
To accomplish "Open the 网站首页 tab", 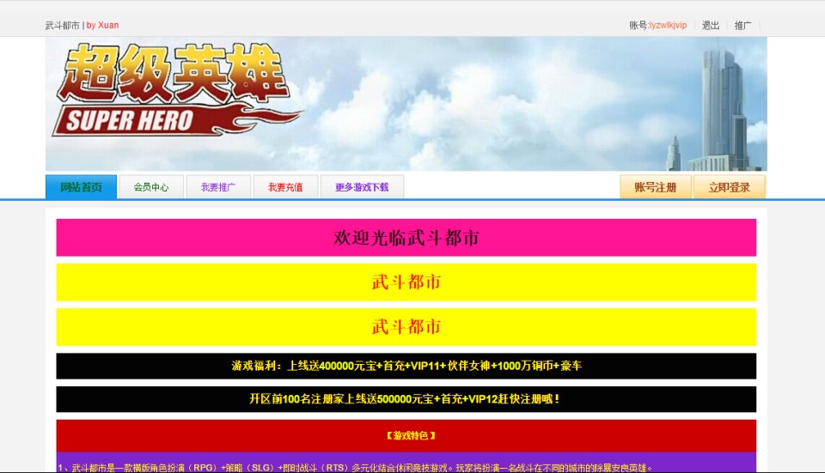I will [x=81, y=187].
